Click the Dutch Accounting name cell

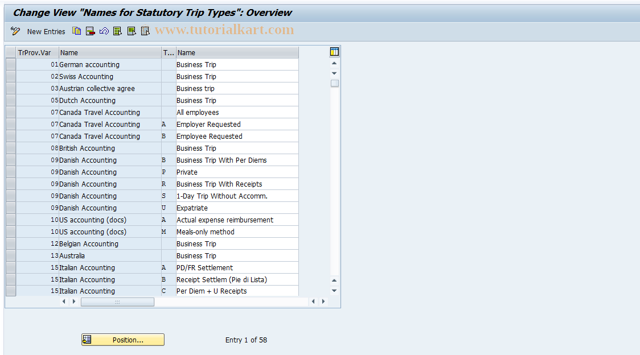point(110,100)
